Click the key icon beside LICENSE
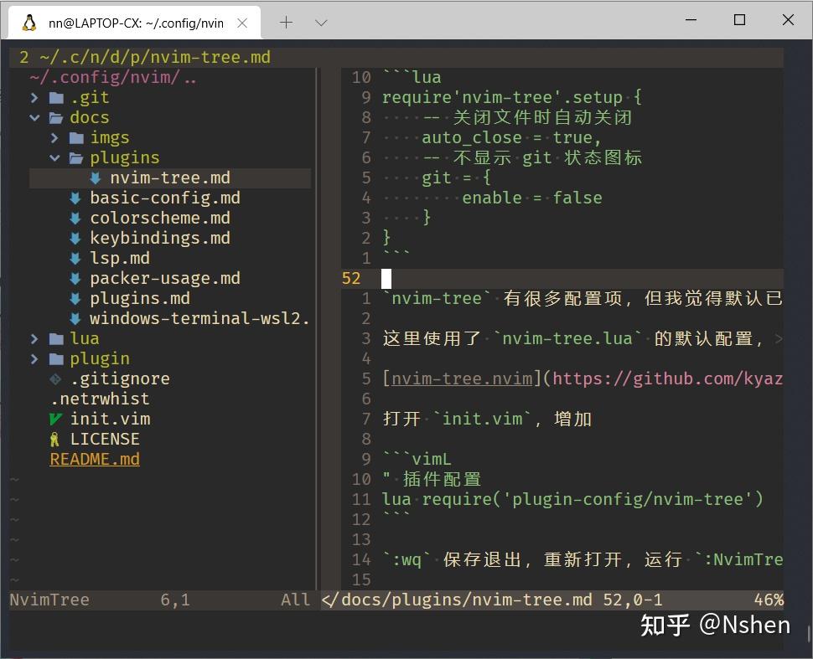Screen dimensions: 813x659 pyautogui.click(x=54, y=439)
